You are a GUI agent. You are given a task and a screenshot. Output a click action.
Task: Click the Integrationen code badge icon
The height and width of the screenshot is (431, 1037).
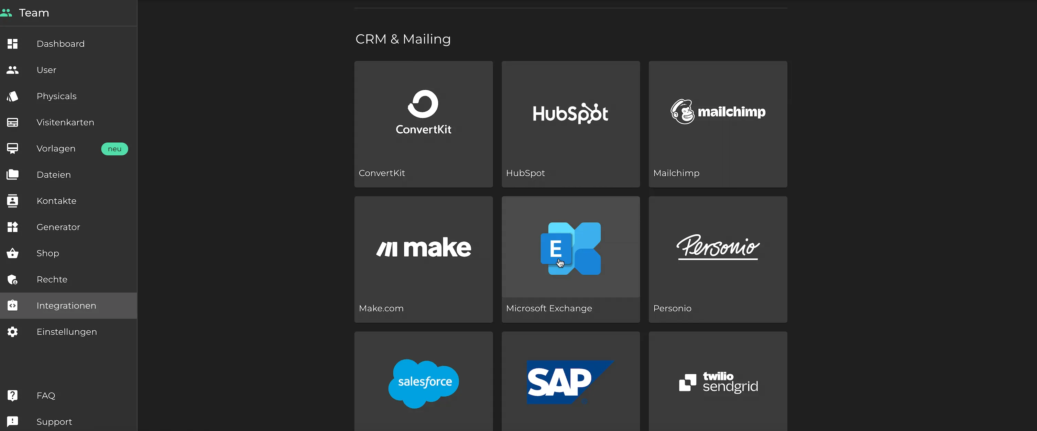coord(12,306)
